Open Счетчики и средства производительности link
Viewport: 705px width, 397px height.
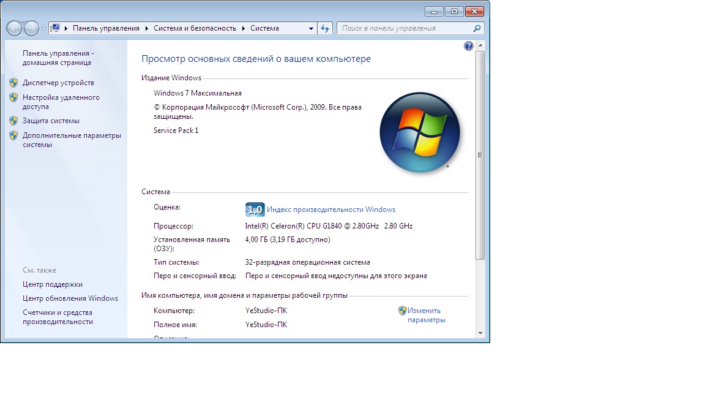tap(58, 317)
